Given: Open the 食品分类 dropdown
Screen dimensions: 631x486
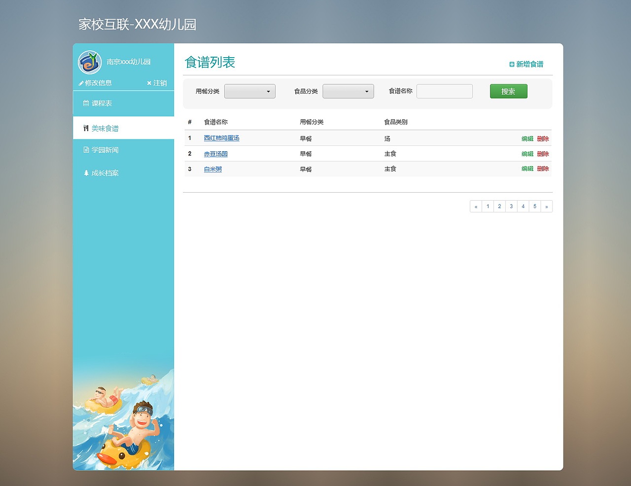Looking at the screenshot, I should pos(349,91).
